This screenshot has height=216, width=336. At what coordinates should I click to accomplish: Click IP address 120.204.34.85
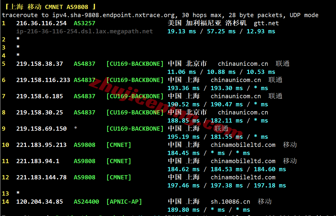tap(40, 202)
